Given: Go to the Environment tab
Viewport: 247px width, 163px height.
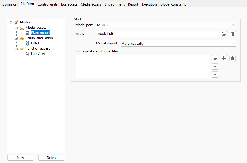Looking at the screenshot, I should 115,4.
